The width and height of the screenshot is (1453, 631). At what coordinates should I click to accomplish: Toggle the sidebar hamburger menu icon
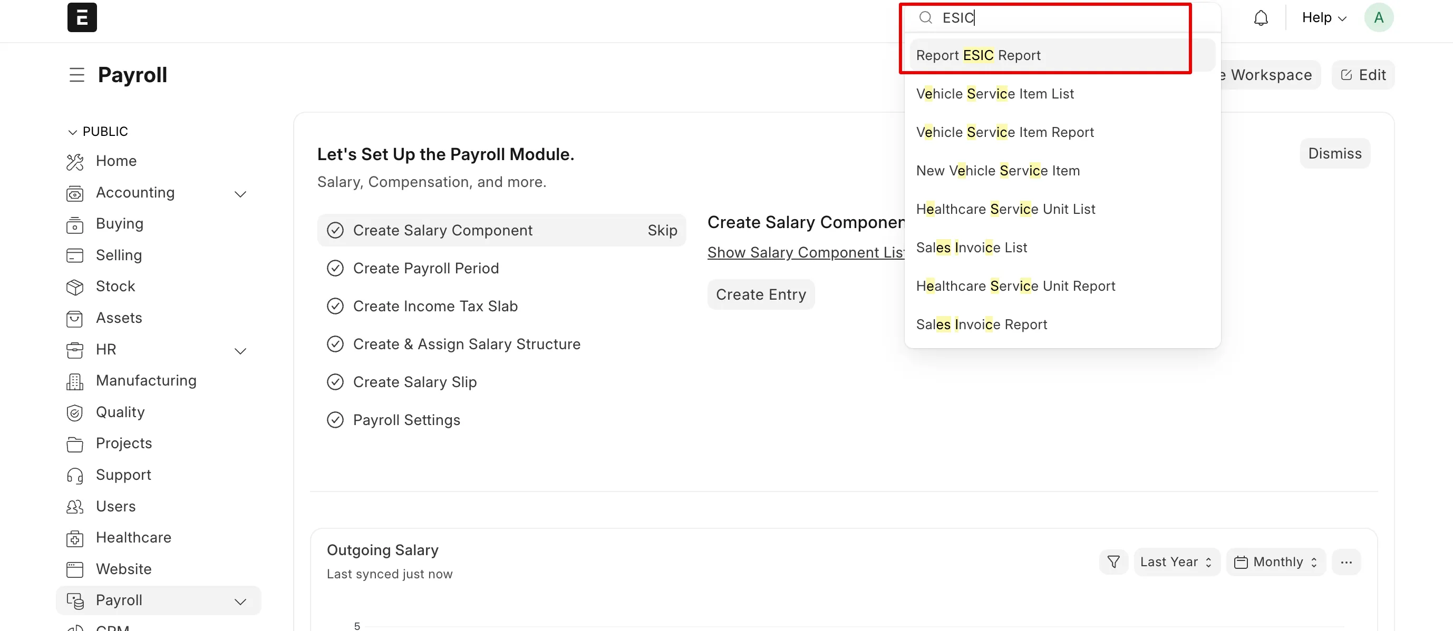(x=77, y=75)
